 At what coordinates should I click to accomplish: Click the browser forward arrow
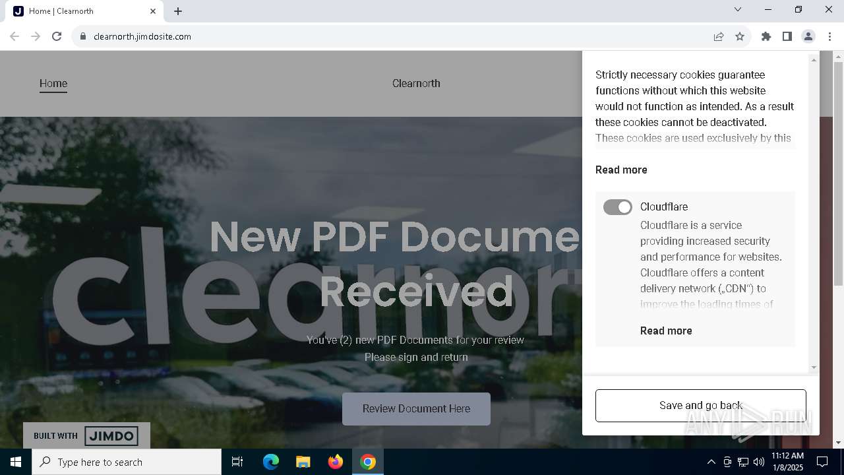[x=36, y=36]
